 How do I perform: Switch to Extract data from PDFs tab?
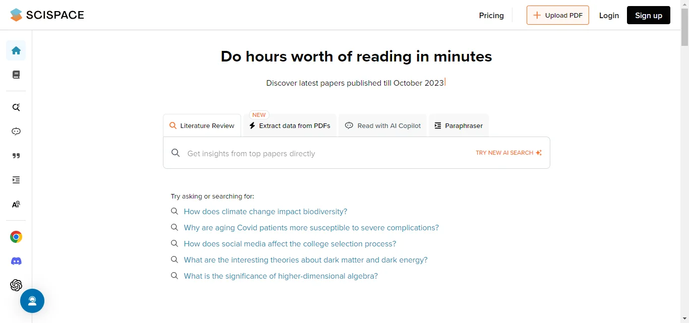pyautogui.click(x=290, y=125)
